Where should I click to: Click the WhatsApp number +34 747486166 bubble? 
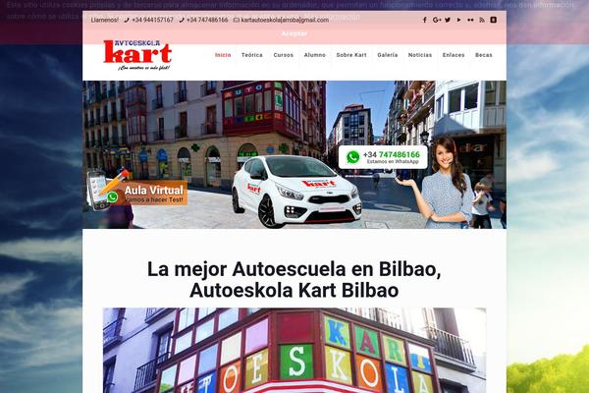click(383, 157)
